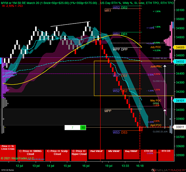186x172 pixels.
Task: Select the green + 0,25% level label
Action: coord(157,51)
